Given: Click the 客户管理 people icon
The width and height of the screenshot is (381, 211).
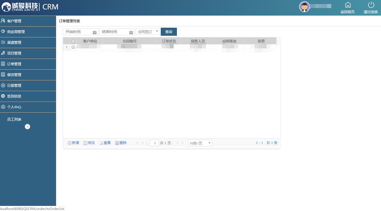Looking at the screenshot, I should click(x=3, y=21).
